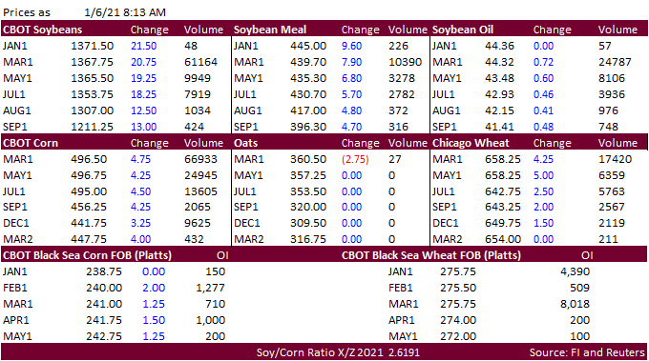Select CBOT Black Sea Corn FOB header

click(x=87, y=255)
